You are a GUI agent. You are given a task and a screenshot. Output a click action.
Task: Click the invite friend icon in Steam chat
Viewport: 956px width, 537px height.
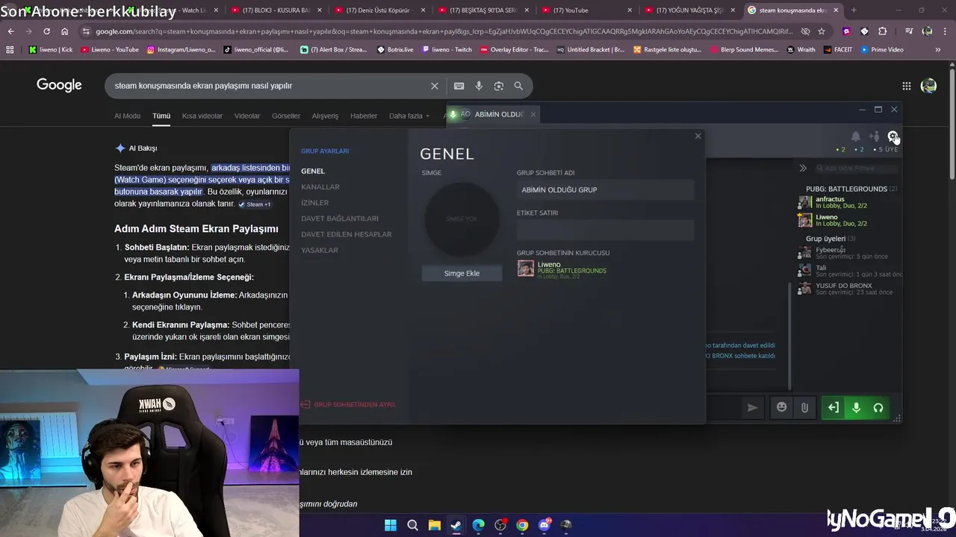point(874,136)
